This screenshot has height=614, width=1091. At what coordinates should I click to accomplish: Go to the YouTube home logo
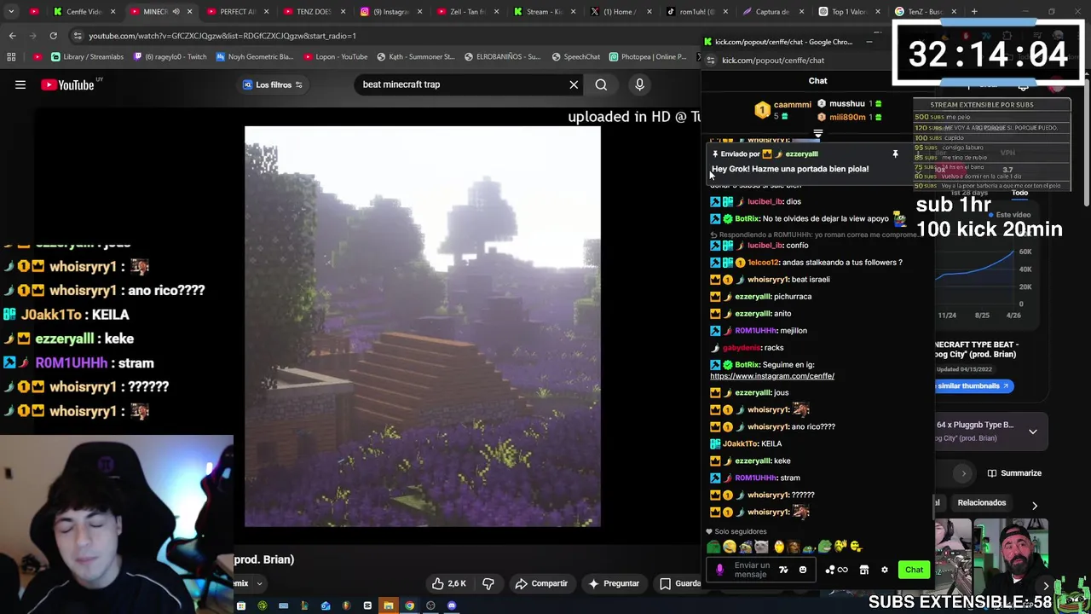(67, 84)
